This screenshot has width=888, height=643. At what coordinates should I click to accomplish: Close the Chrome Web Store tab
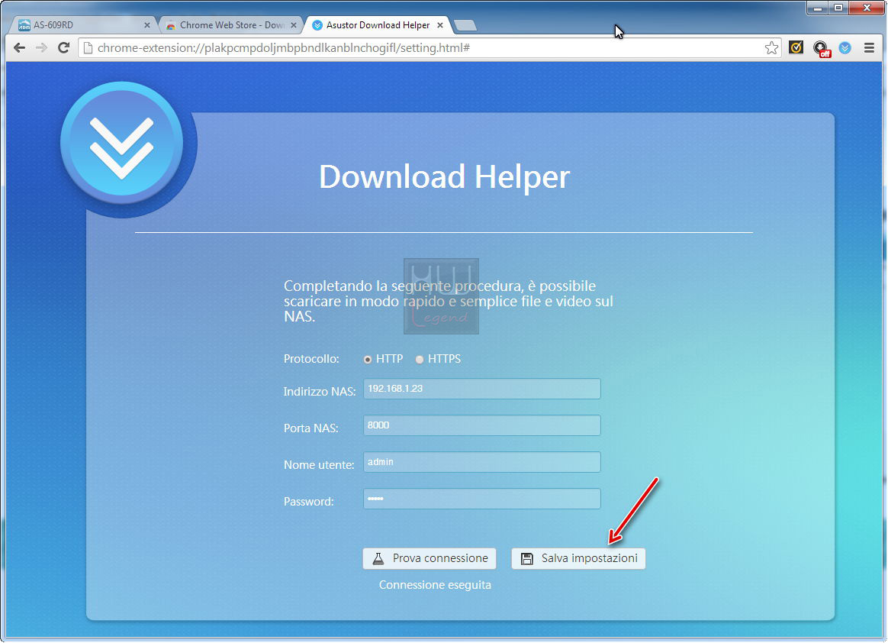coord(294,25)
